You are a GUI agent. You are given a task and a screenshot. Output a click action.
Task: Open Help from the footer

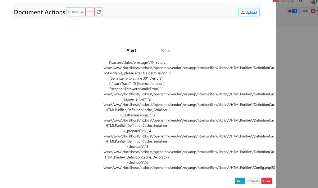(x=240, y=181)
